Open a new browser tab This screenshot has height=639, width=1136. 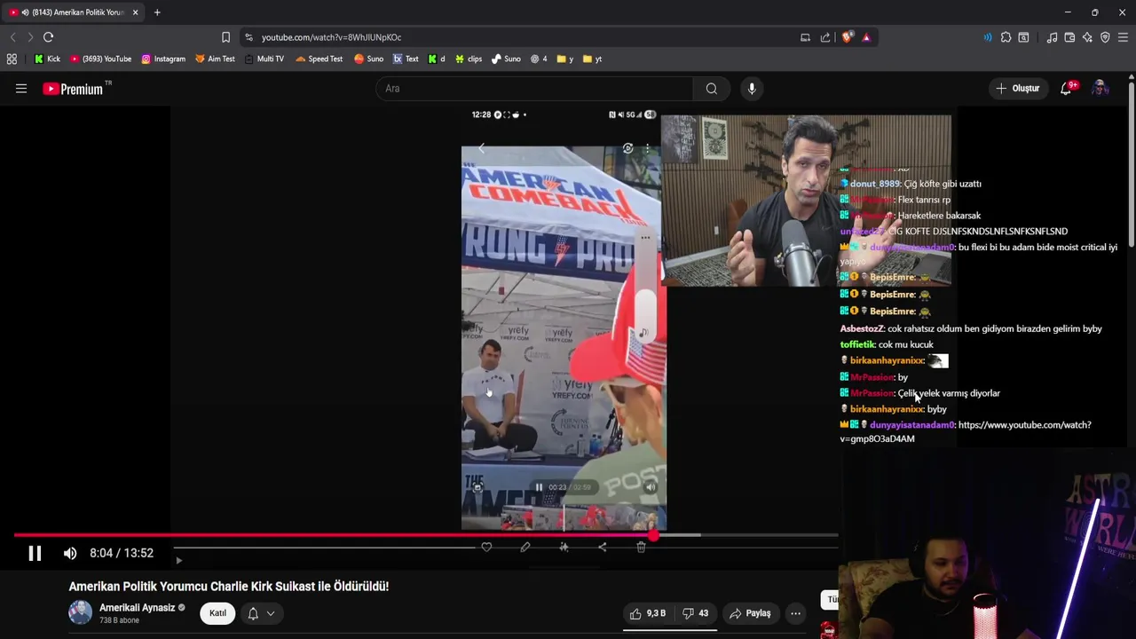pyautogui.click(x=157, y=12)
